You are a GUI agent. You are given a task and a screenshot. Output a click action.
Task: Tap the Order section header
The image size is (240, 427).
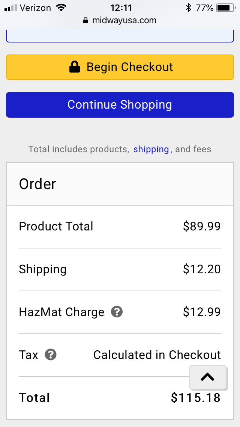[x=120, y=184]
